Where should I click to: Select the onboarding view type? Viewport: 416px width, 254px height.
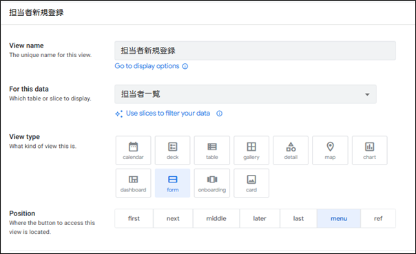[212, 183]
